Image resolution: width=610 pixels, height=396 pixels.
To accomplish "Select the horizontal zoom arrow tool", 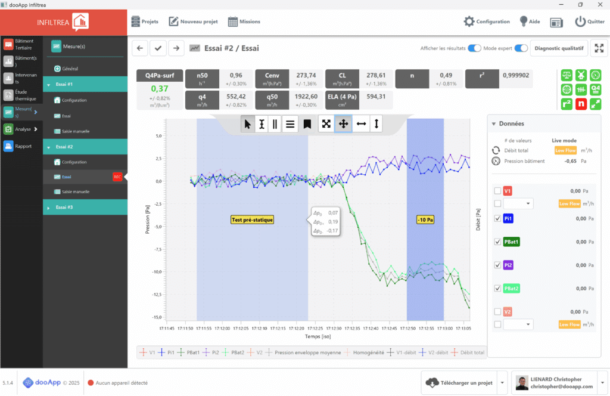I will click(x=360, y=124).
